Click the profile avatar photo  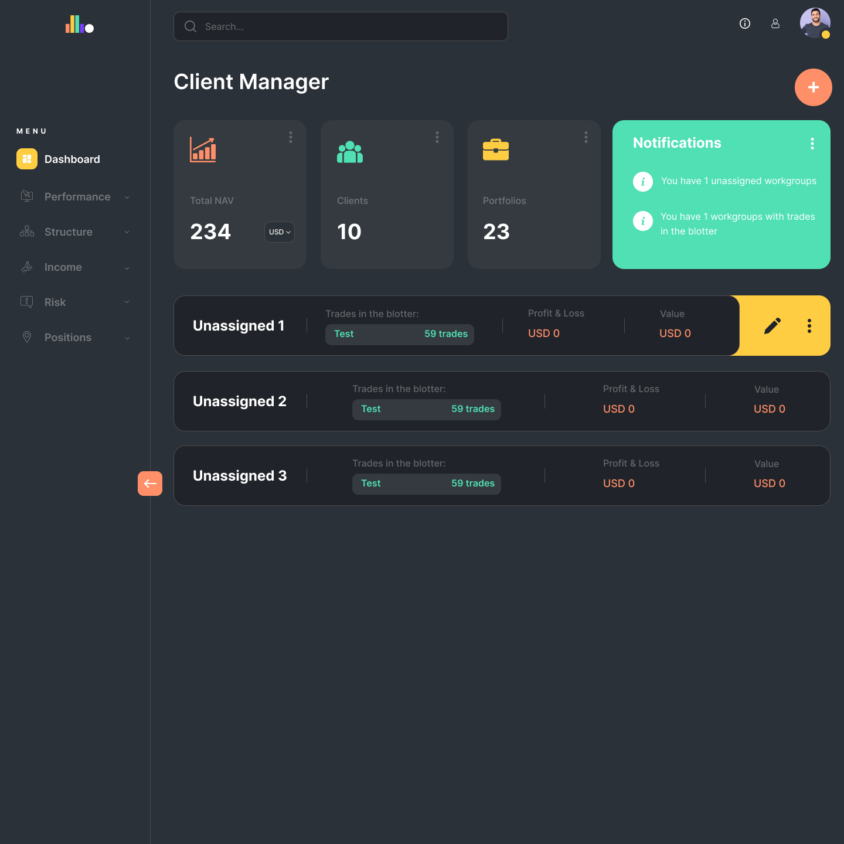(815, 23)
